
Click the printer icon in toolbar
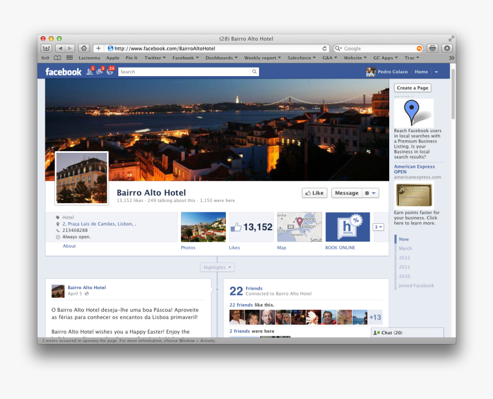[x=432, y=48]
